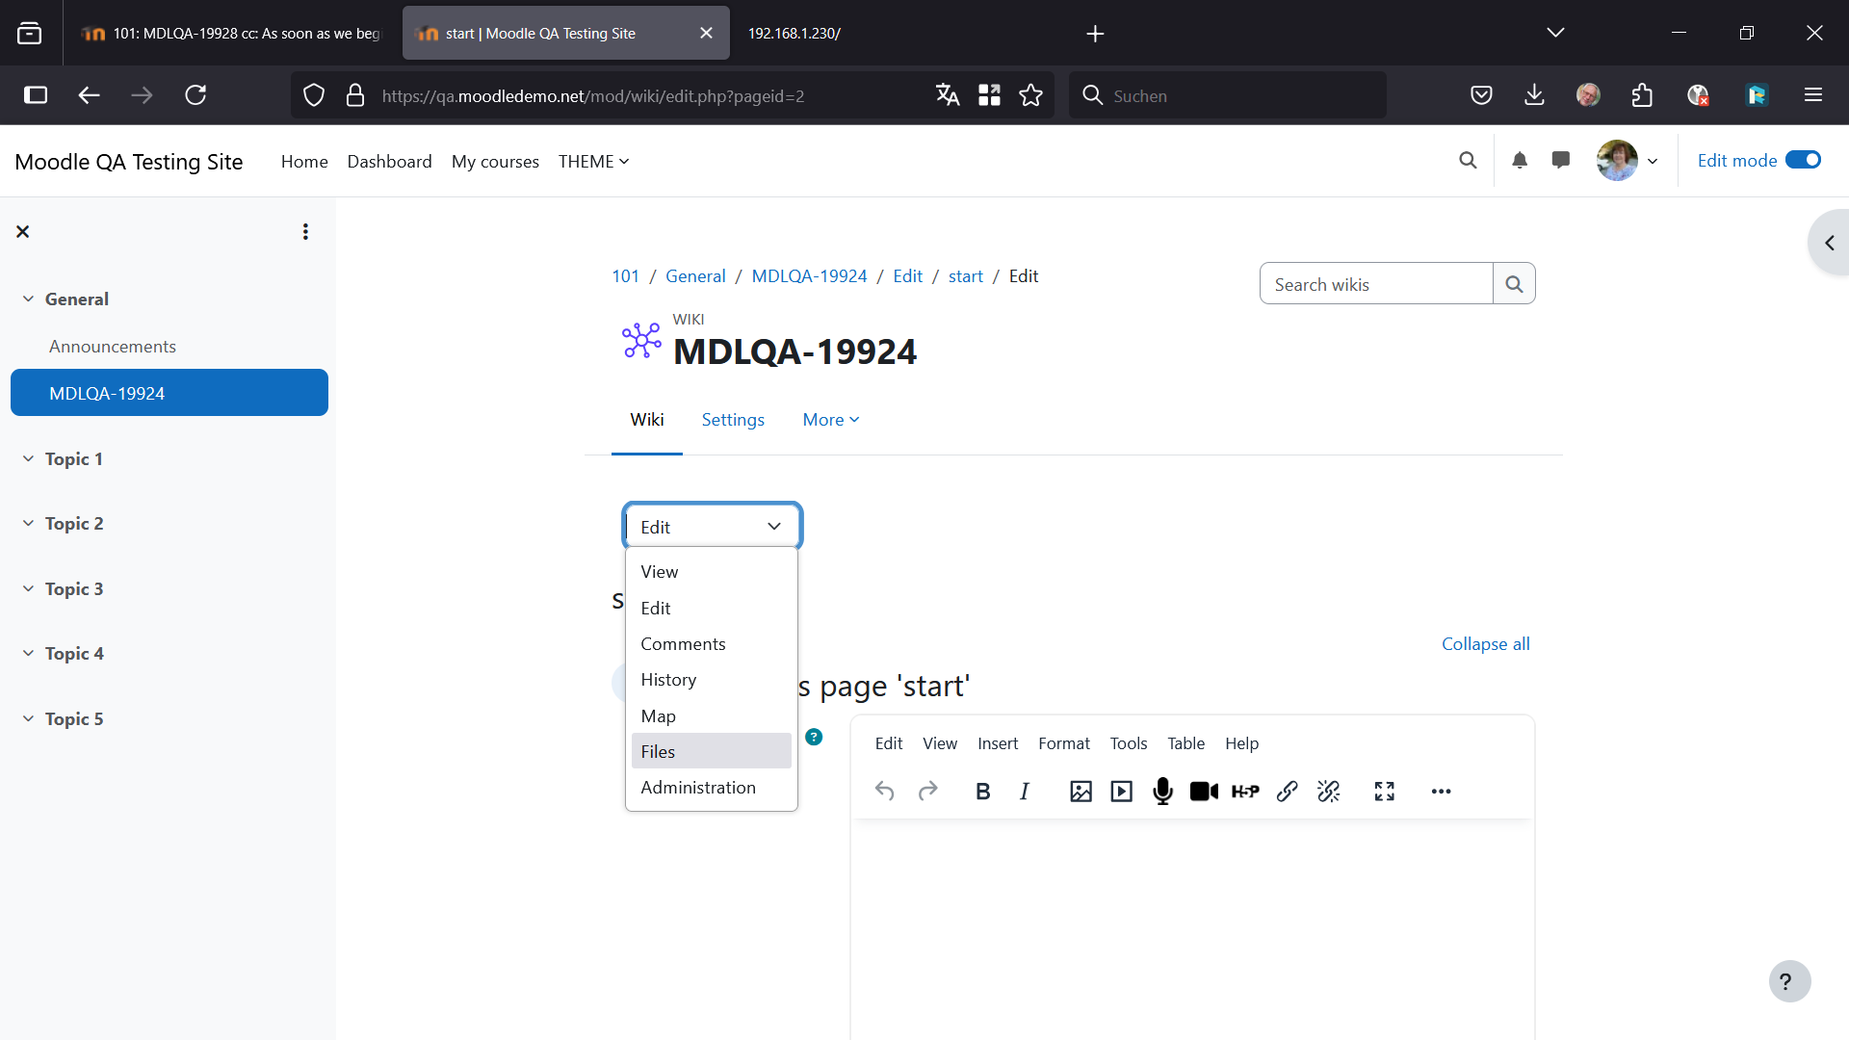The image size is (1849, 1040).
Task: Bookmark this page with star
Action: pyautogui.click(x=1030, y=95)
